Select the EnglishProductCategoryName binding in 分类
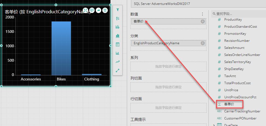This screenshot has width=266, height=126. [168, 43]
